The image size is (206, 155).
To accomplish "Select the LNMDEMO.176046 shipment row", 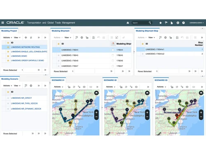I will [92, 61].
